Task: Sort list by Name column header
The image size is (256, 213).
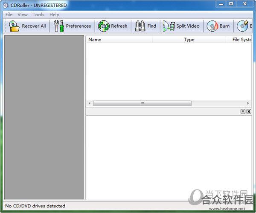Action: tap(119, 40)
